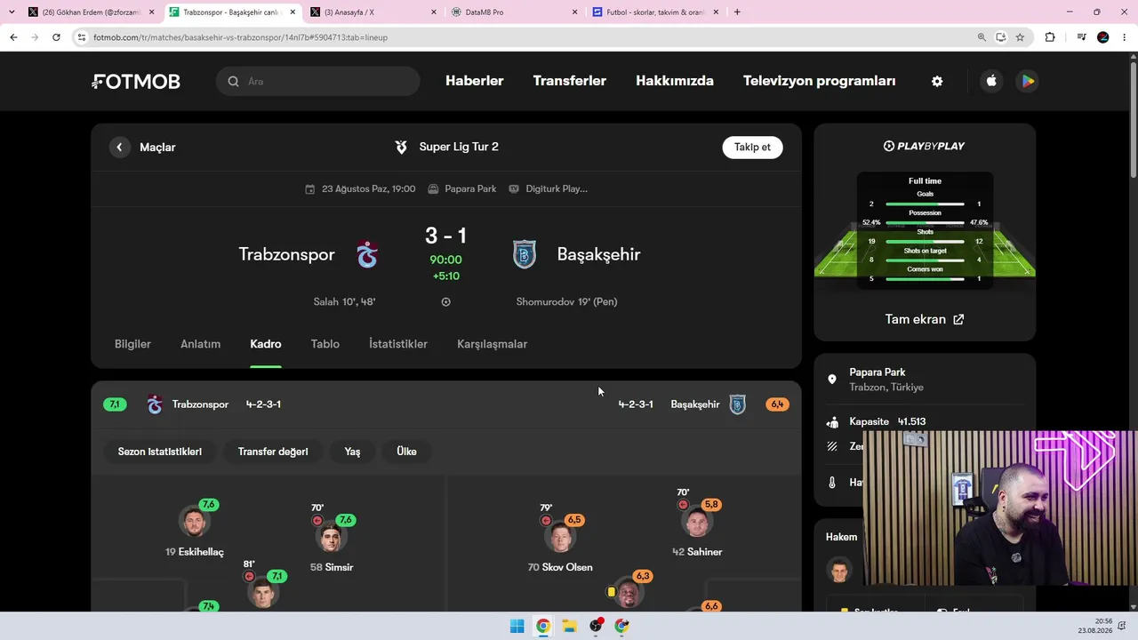Toggle the Yaş filter chip
This screenshot has height=640, width=1138.
click(352, 452)
